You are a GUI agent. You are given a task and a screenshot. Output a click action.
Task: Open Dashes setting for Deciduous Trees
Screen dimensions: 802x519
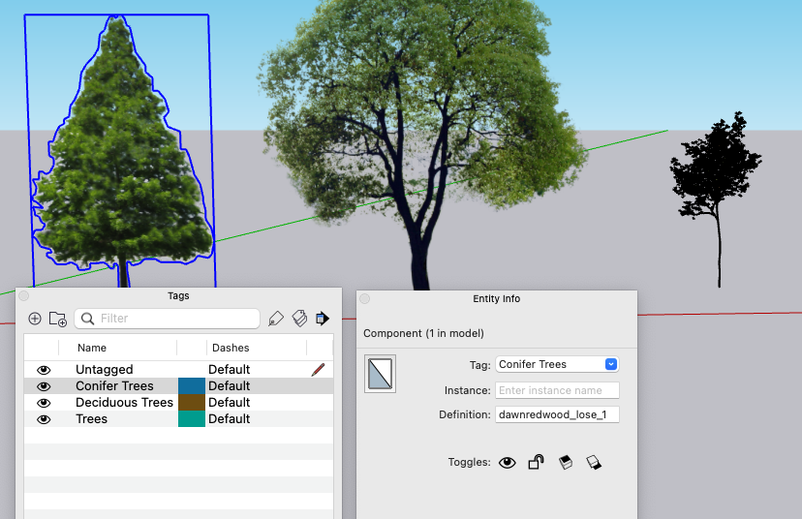point(230,403)
